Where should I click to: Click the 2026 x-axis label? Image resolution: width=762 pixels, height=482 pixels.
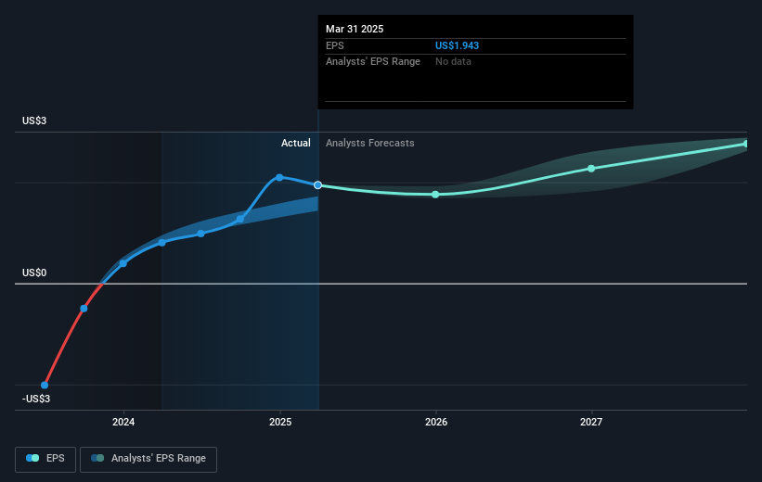click(436, 422)
